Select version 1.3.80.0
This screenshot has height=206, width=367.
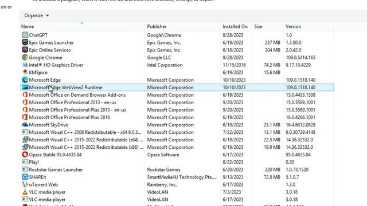click(293, 42)
